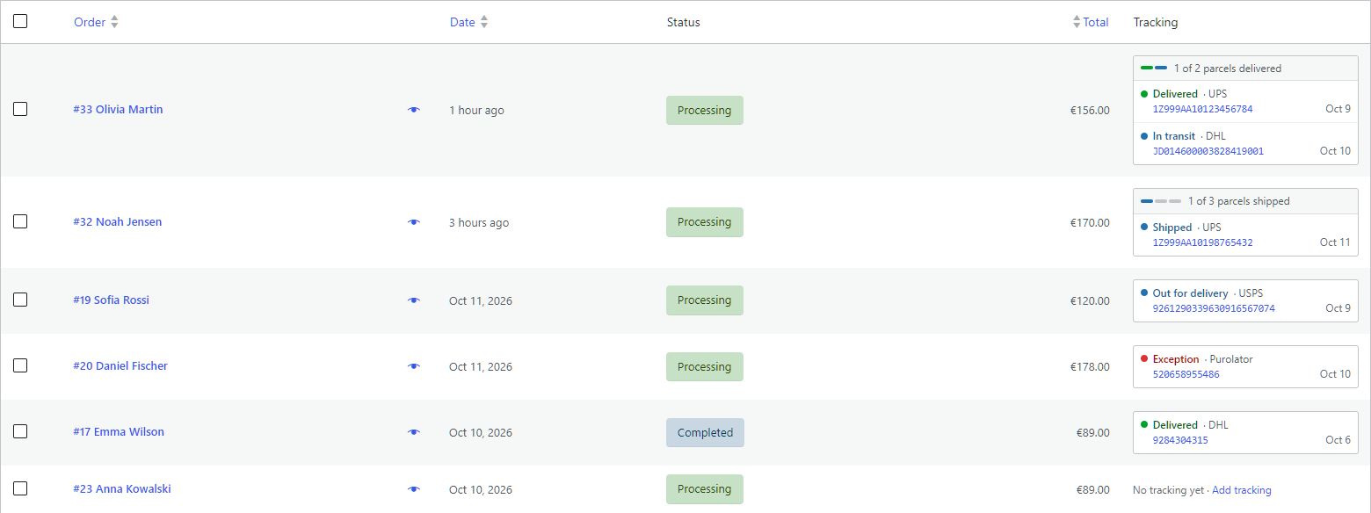Screen dimensions: 1371x513
Task: Click Processing status badge for Daniel Fischer
Action: (x=704, y=366)
